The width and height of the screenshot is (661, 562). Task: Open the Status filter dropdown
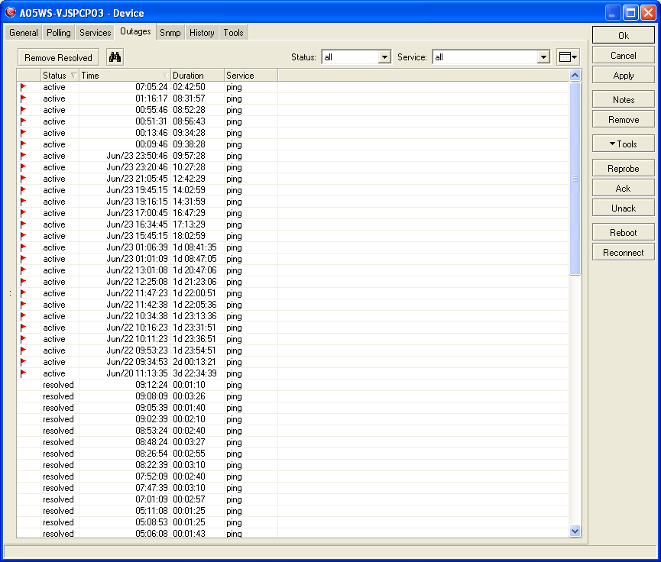[384, 57]
